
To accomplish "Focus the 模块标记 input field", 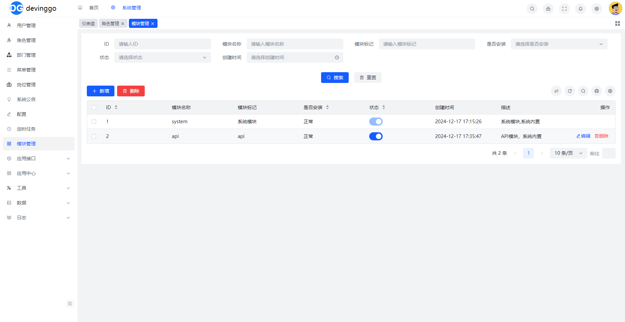I will click(427, 44).
